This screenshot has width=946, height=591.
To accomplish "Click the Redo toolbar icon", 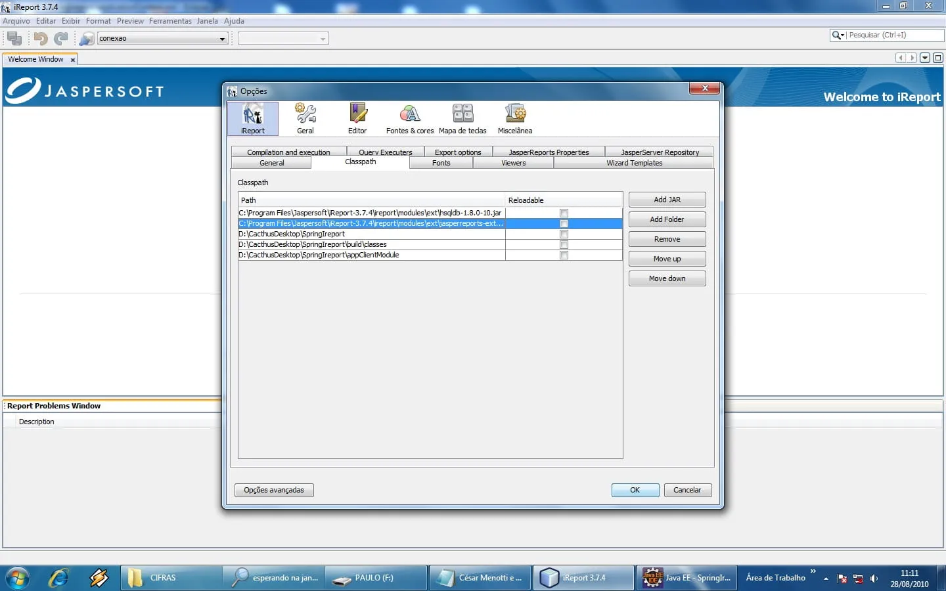I will point(61,39).
